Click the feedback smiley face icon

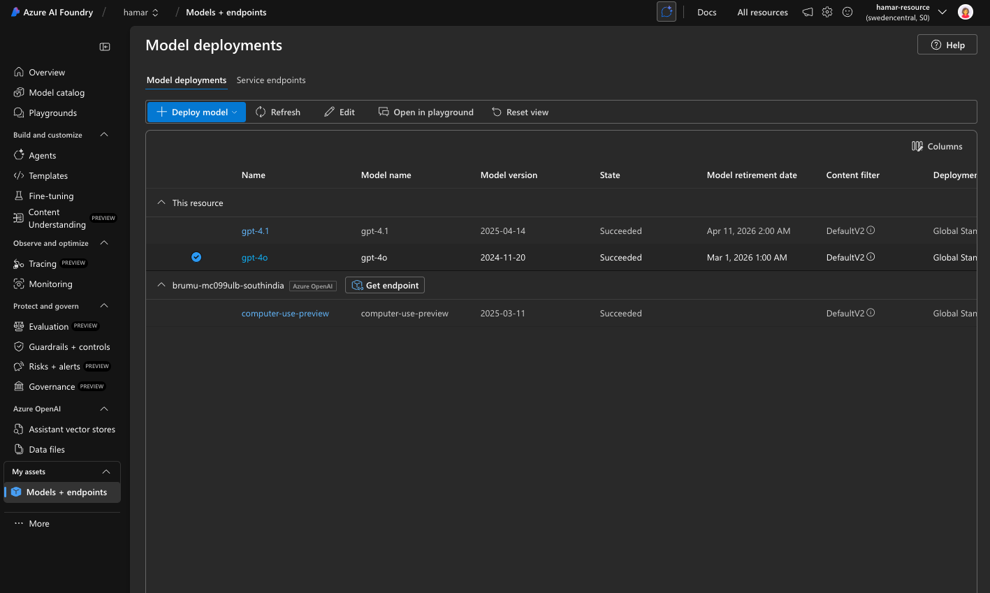click(x=847, y=12)
